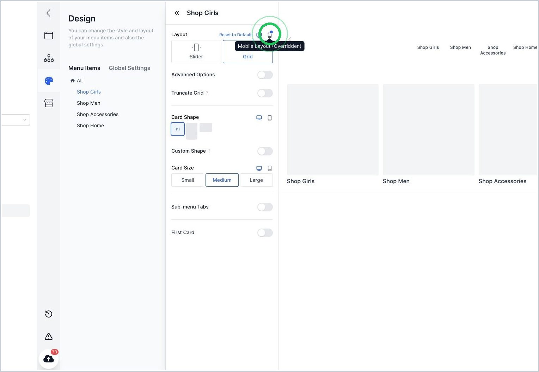539x372 pixels.
Task: Select desktop device icon for Card Size
Action: point(259,168)
